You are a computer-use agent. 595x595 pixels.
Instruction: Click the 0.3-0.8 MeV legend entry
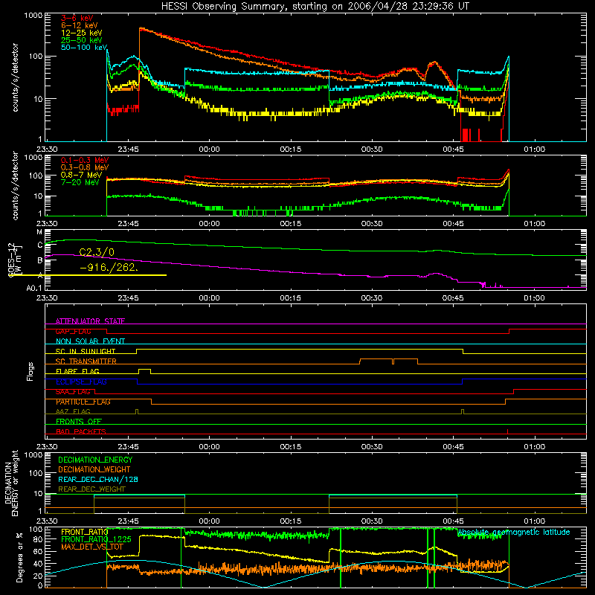[85, 167]
